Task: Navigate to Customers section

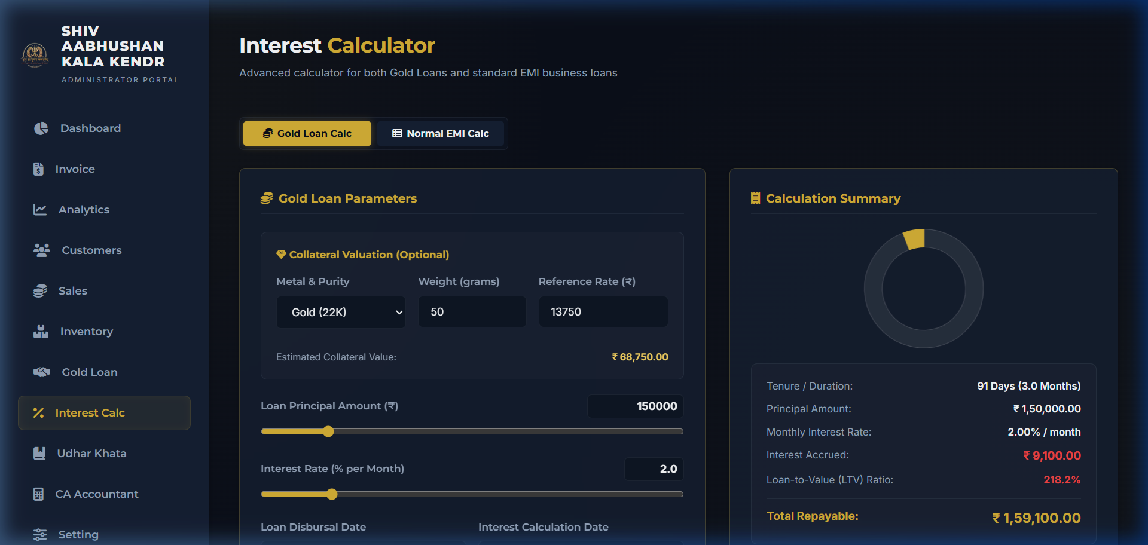Action: [x=104, y=250]
